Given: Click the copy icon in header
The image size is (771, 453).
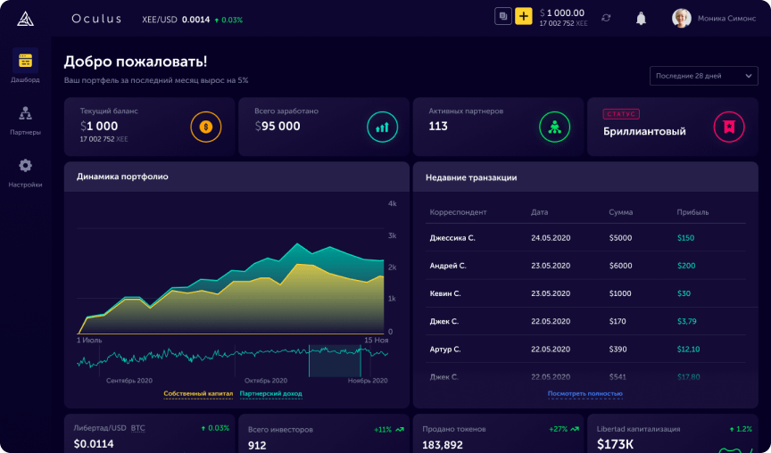Looking at the screenshot, I should (x=503, y=16).
